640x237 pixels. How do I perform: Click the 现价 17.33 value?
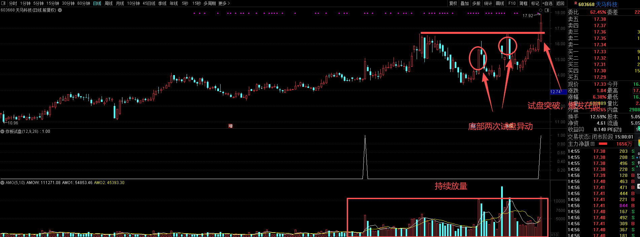(600, 84)
